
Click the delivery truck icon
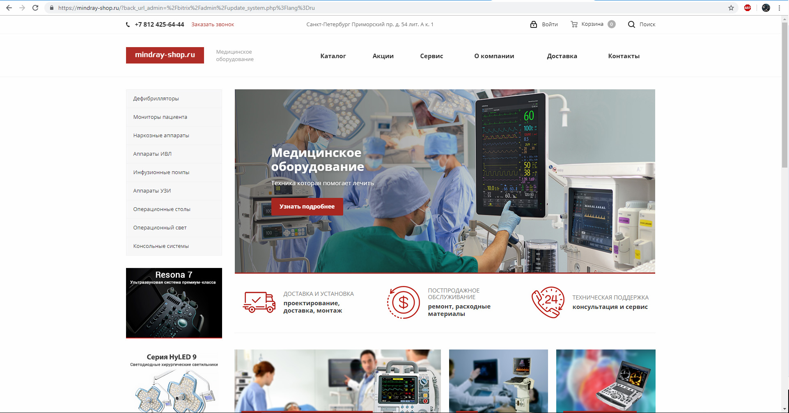(x=259, y=302)
